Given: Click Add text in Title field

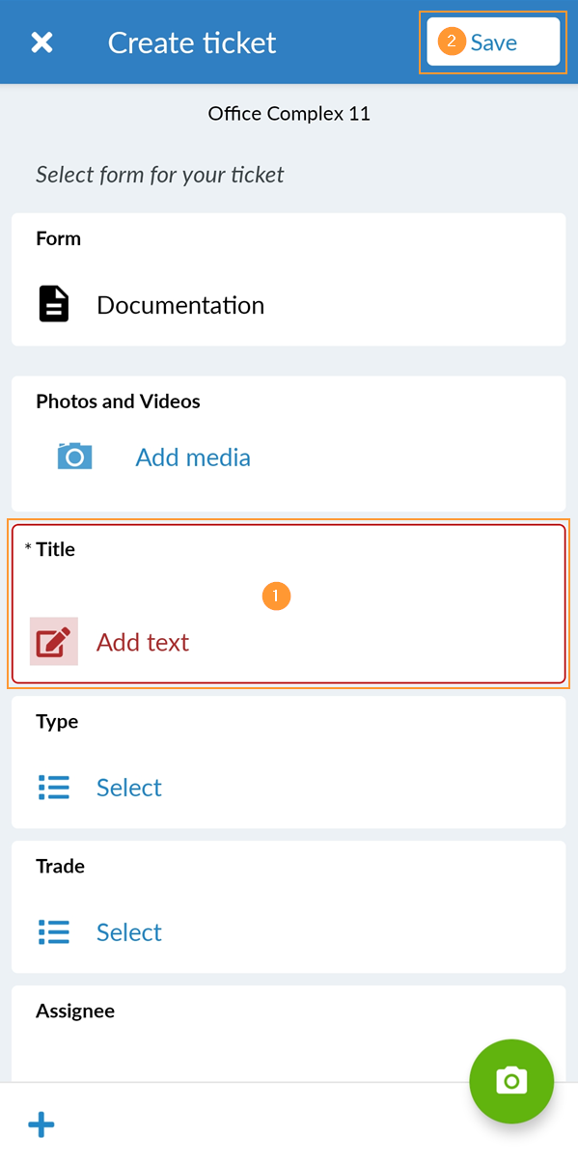Looking at the screenshot, I should (x=143, y=643).
